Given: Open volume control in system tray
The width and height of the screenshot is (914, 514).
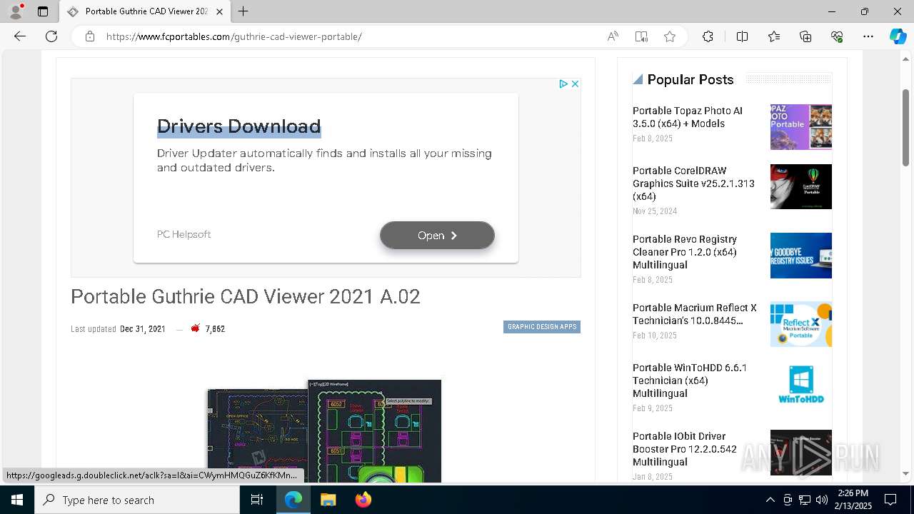Looking at the screenshot, I should pos(822,500).
